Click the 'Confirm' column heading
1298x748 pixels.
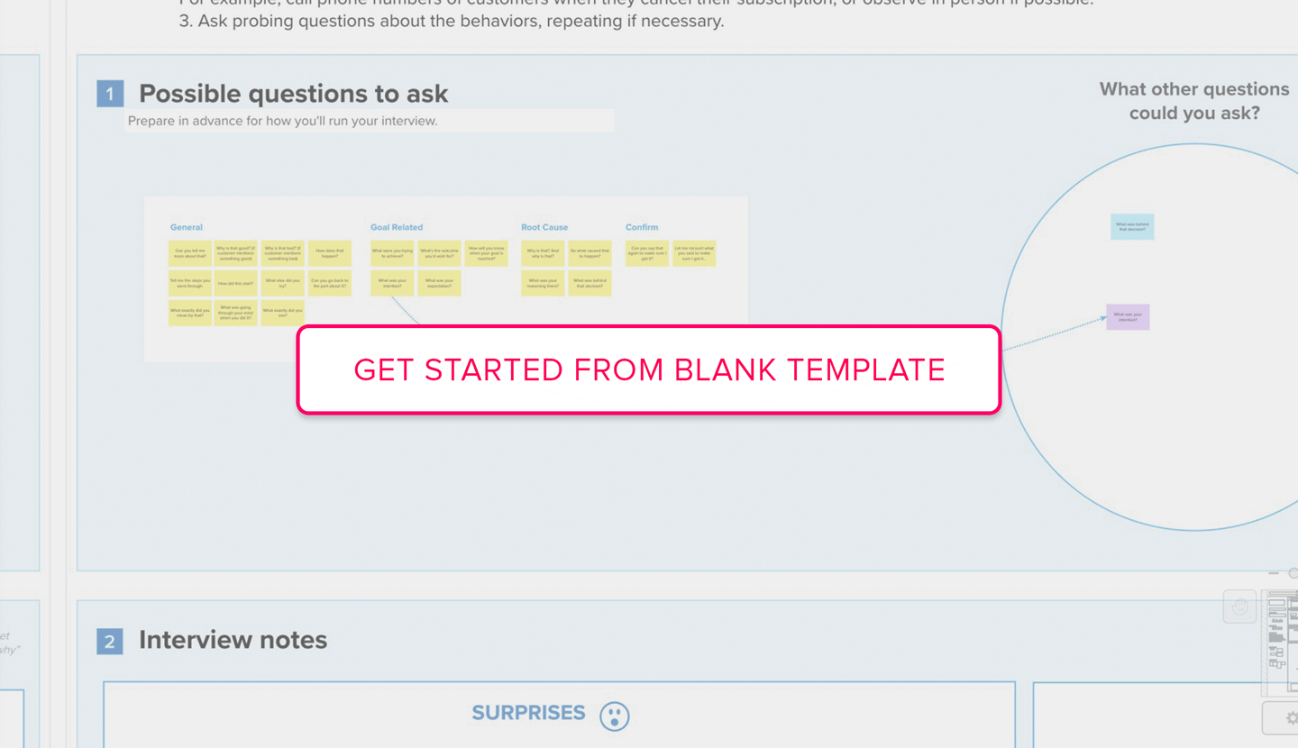[x=642, y=227]
